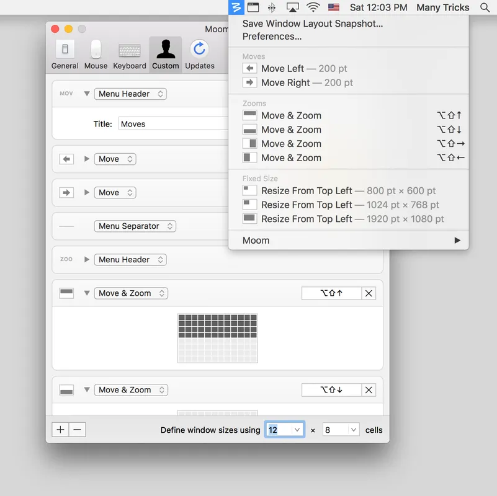Screen dimensions: 497x496
Task: Click the Wi-Fi status icon
Action: (x=313, y=7)
